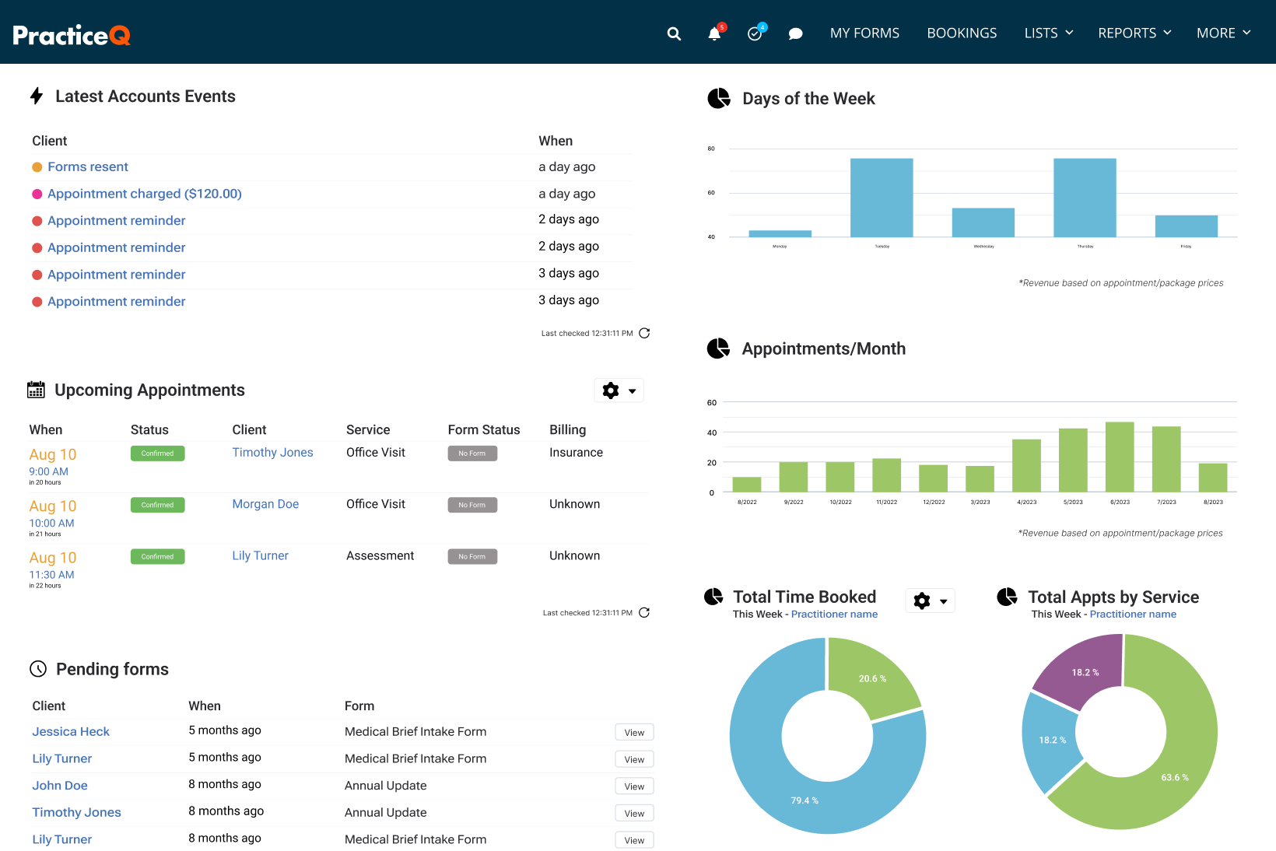Open settings gear on Upcoming Appointments widget
1276x851 pixels.
coord(611,390)
